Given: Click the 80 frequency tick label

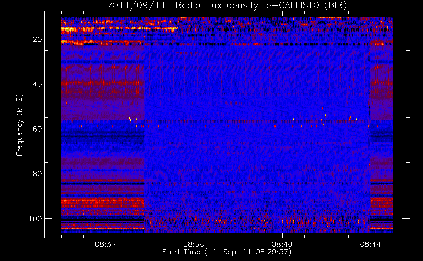Looking at the screenshot, I should pos(37,174).
